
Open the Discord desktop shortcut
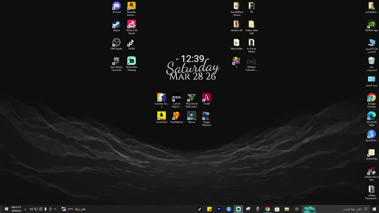click(116, 8)
